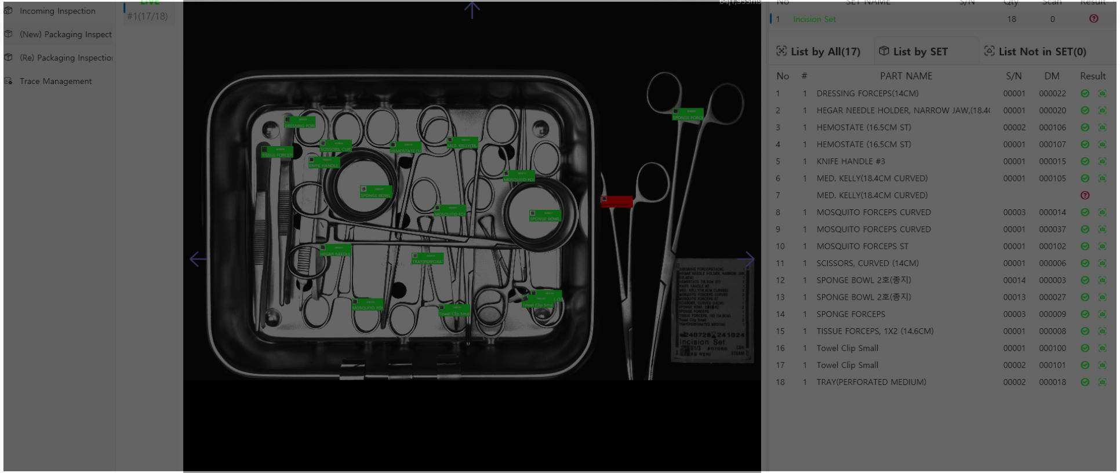Click the PART NAME column header
This screenshot has height=473, width=1120.
[906, 76]
